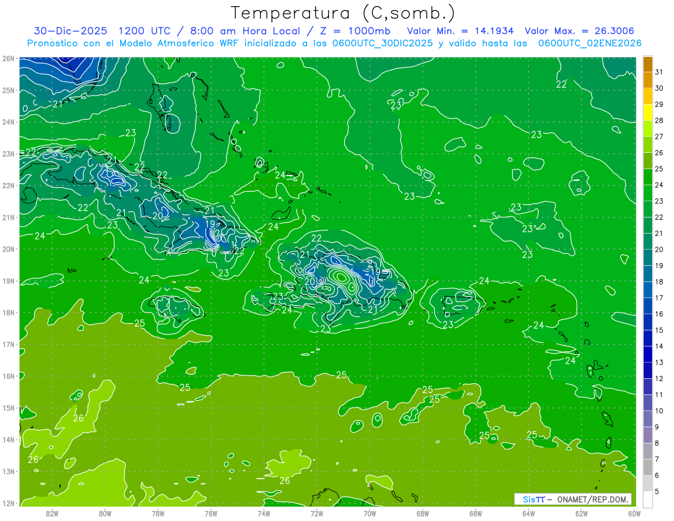This screenshot has height=521, width=674.
Task: Click the initialization time '0600UTC_30DIC2025'
Action: 382,43
